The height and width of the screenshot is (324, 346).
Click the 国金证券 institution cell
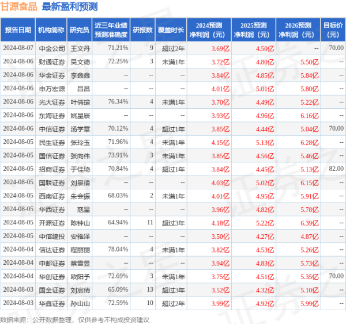(x=52, y=290)
